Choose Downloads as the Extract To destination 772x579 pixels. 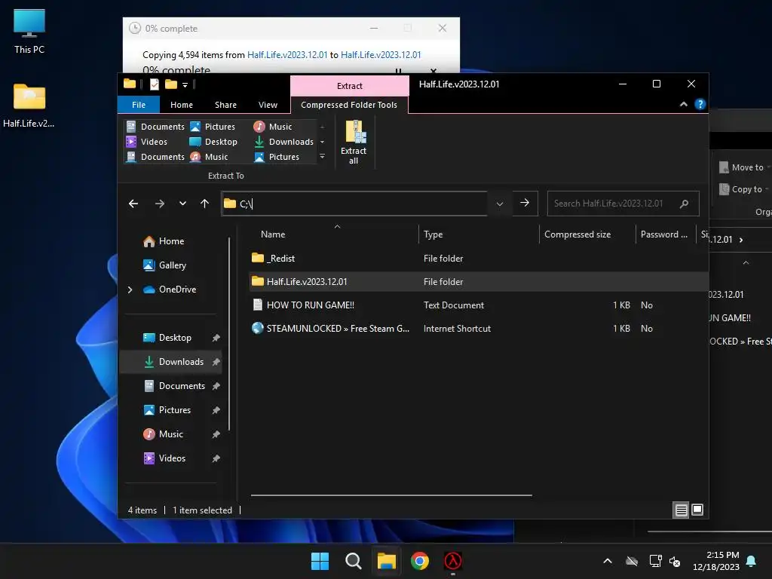click(x=283, y=142)
